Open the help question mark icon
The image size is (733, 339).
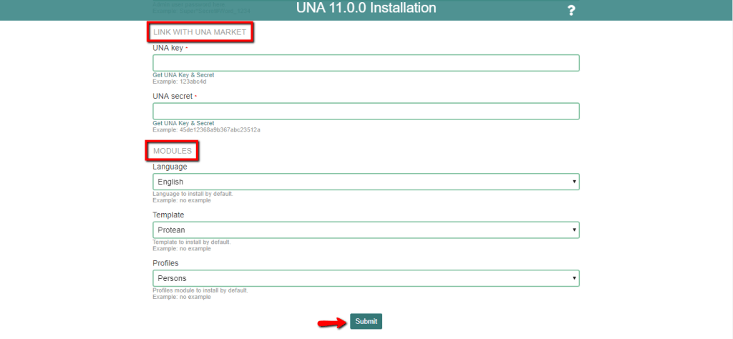pos(571,10)
